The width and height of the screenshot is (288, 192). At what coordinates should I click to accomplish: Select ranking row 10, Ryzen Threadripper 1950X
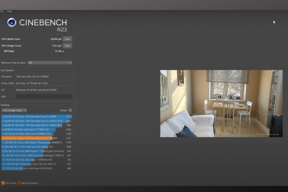[36, 156]
